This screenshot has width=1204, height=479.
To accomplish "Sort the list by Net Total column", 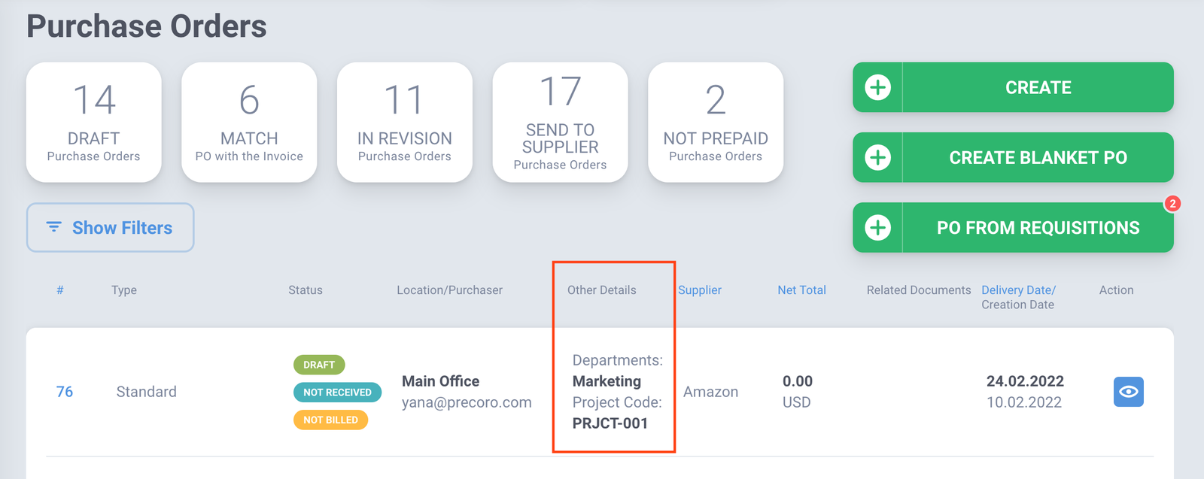I will pos(801,290).
